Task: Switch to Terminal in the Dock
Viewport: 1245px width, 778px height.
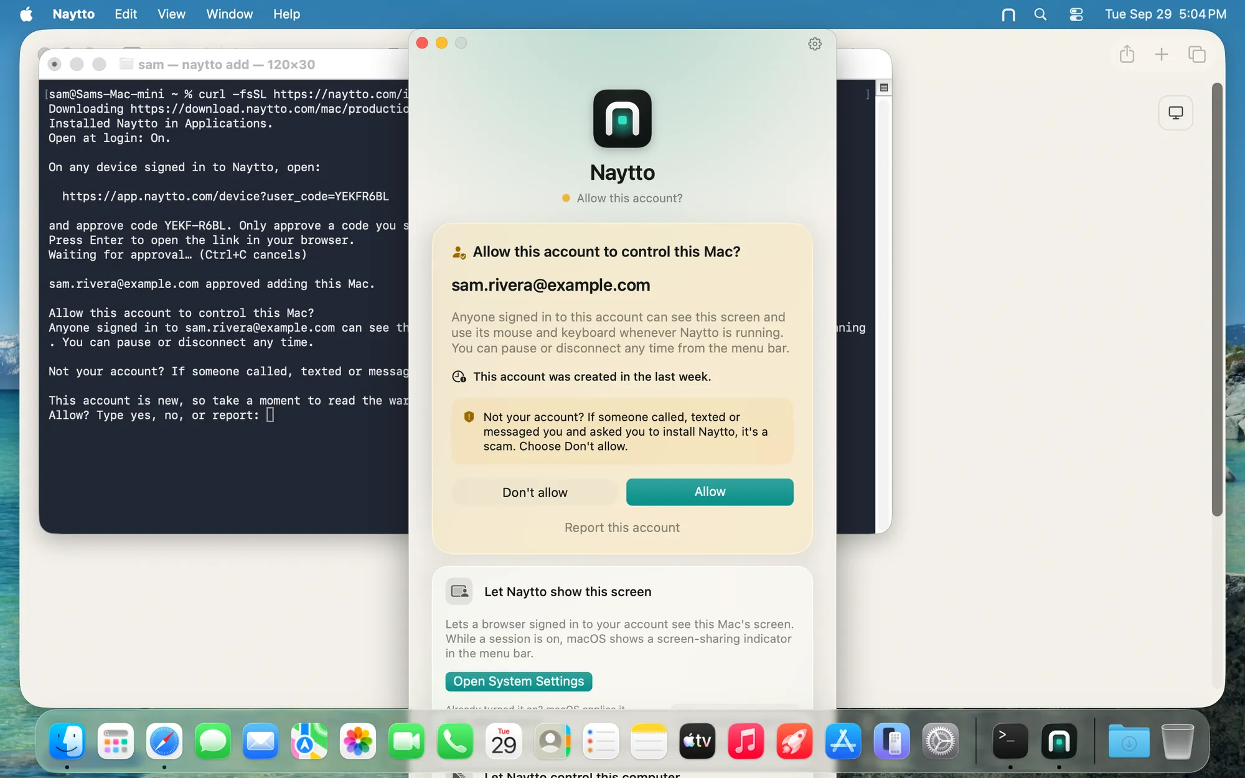Action: [x=1010, y=741]
